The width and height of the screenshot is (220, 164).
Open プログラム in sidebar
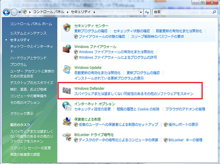(x=18, y=65)
